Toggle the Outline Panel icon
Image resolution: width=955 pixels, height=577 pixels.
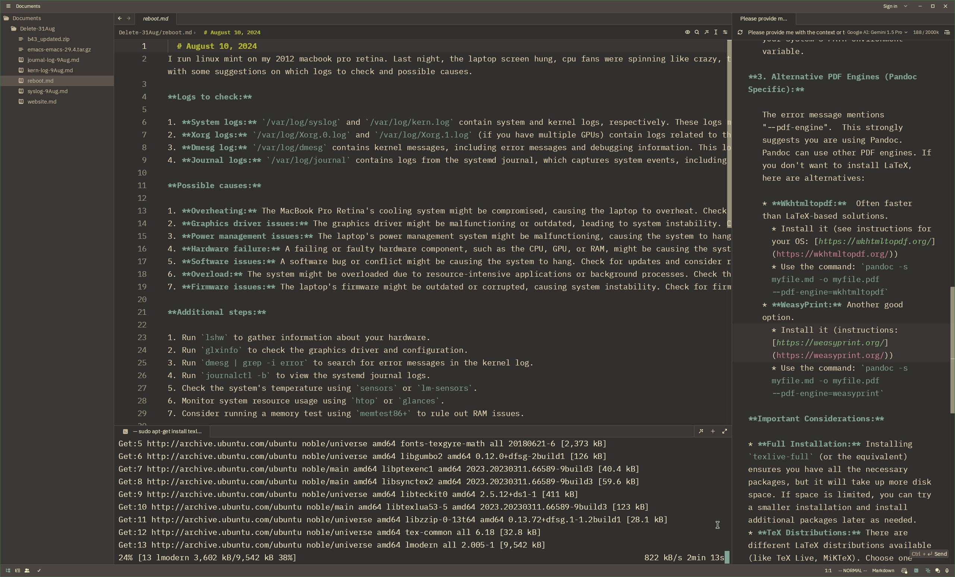coord(18,570)
